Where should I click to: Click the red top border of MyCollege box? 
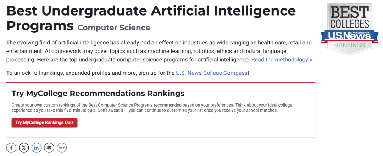[x=160, y=83]
